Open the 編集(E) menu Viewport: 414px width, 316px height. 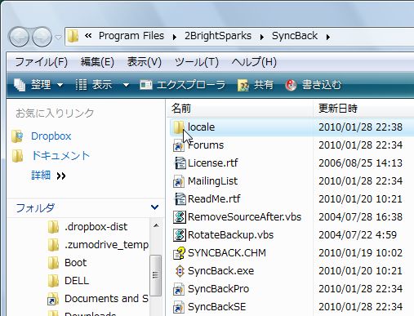tap(97, 62)
